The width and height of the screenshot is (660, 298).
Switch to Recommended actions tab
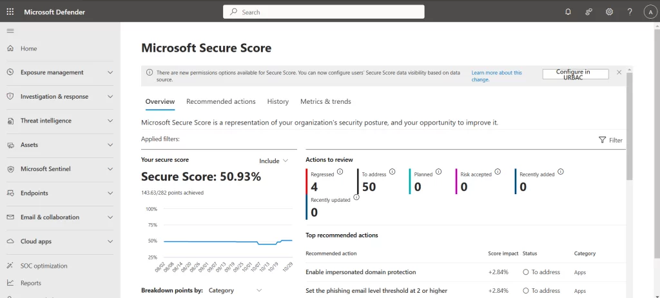tap(220, 101)
